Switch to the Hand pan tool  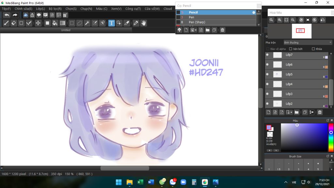click(144, 23)
